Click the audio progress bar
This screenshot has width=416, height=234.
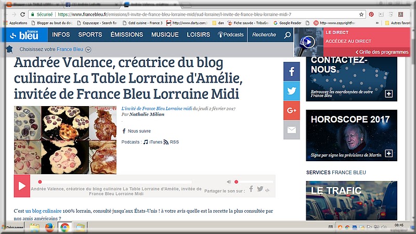115,182
